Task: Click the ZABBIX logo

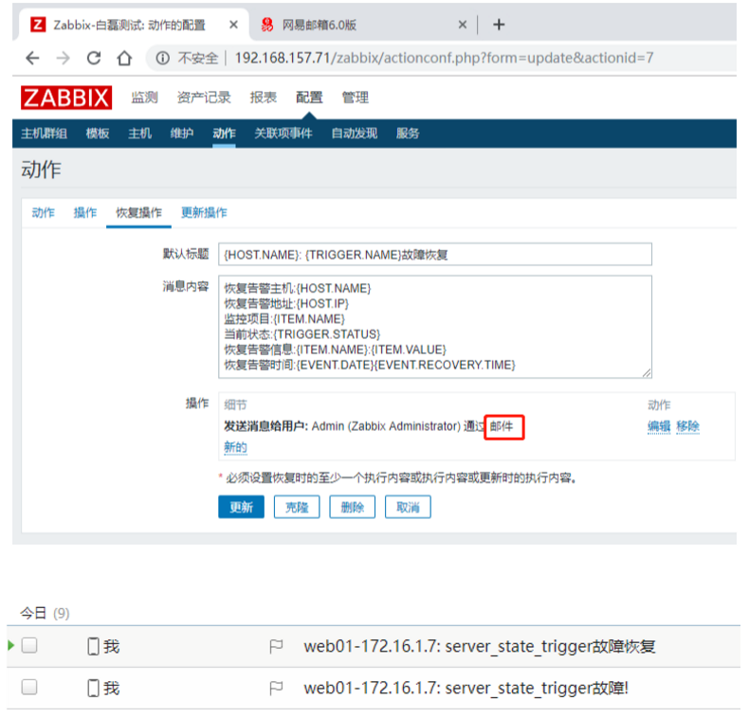Action: 66,98
